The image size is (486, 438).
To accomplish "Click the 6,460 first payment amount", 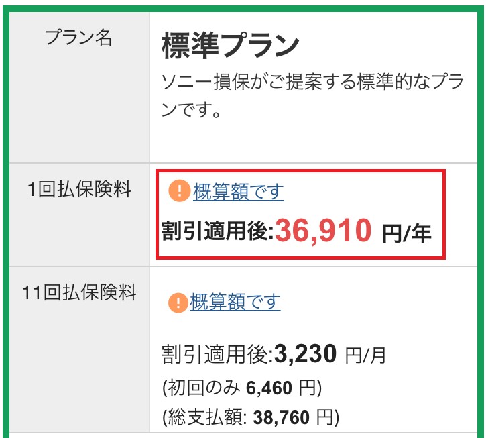I will tap(271, 388).
